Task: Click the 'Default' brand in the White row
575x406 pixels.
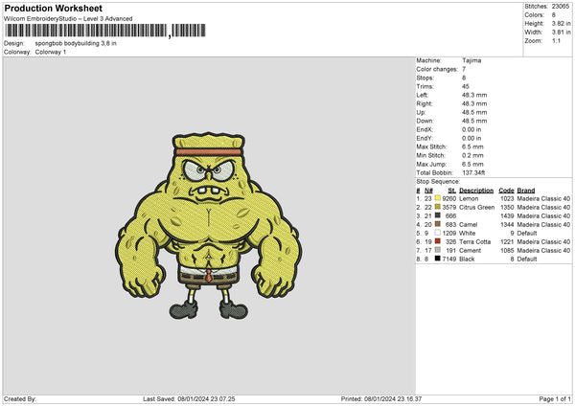Action: [x=527, y=233]
